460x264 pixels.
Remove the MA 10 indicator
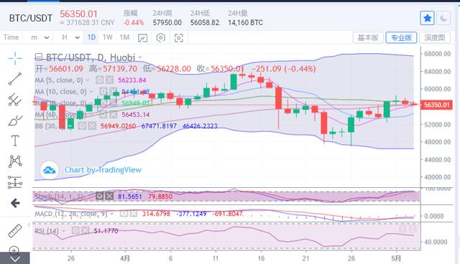coord(113,92)
